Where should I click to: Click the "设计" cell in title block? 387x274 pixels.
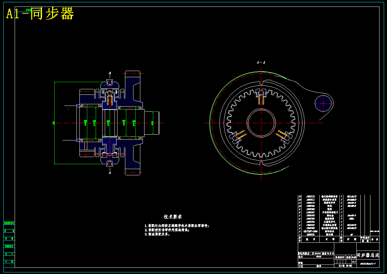(x=300, y=257)
